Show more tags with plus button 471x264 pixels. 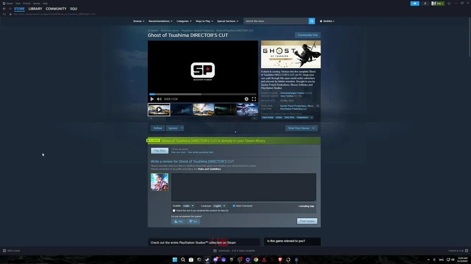click(x=311, y=117)
